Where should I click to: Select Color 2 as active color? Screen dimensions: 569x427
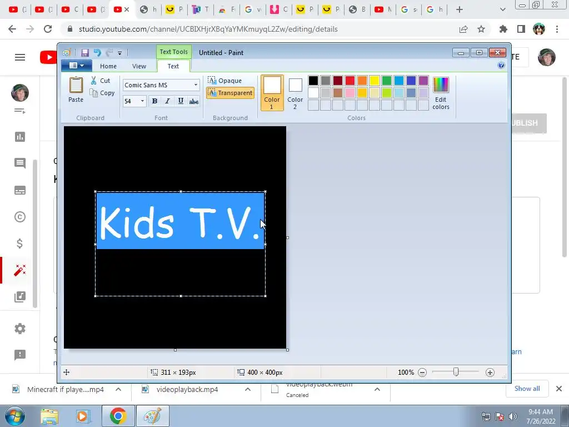295,93
